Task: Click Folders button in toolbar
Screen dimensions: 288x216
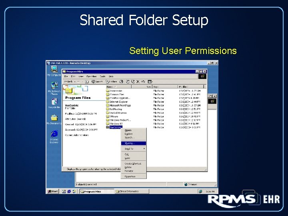Action: (x=111, y=82)
